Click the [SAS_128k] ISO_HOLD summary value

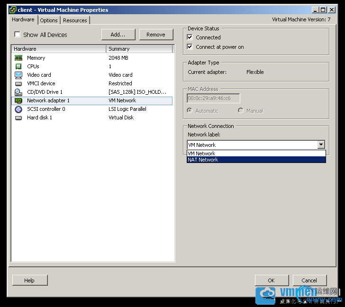(x=137, y=92)
